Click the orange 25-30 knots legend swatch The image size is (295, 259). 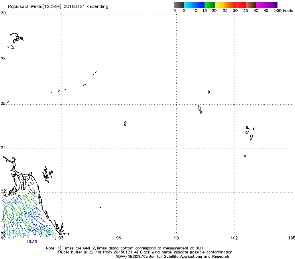click(230, 5)
